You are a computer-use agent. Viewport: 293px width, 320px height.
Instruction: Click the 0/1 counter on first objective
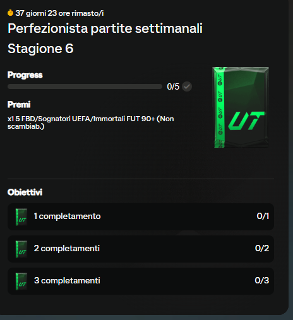tap(263, 216)
